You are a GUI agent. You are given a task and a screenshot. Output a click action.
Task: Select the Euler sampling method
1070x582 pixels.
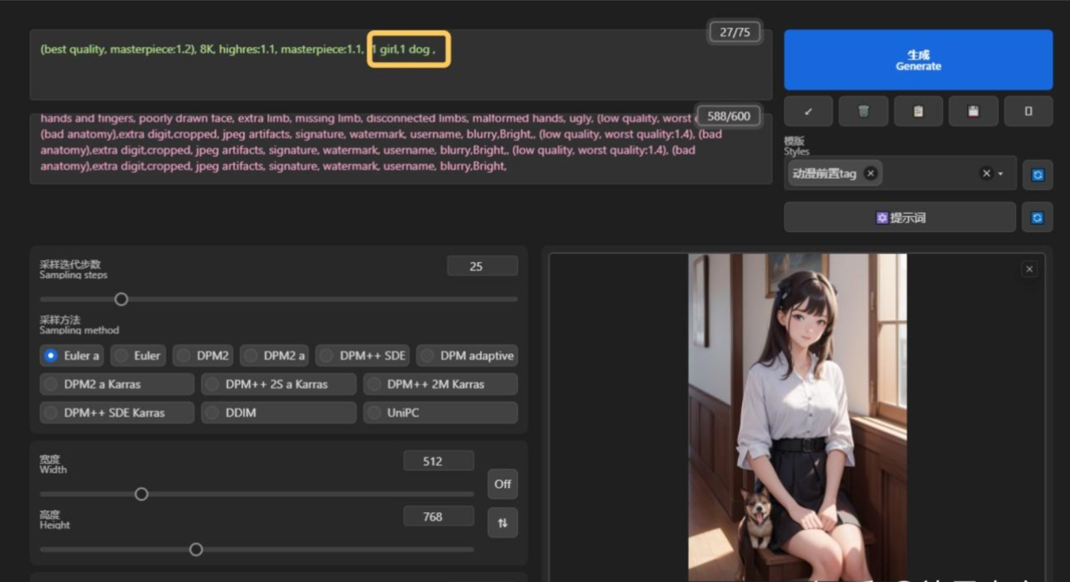pos(138,356)
